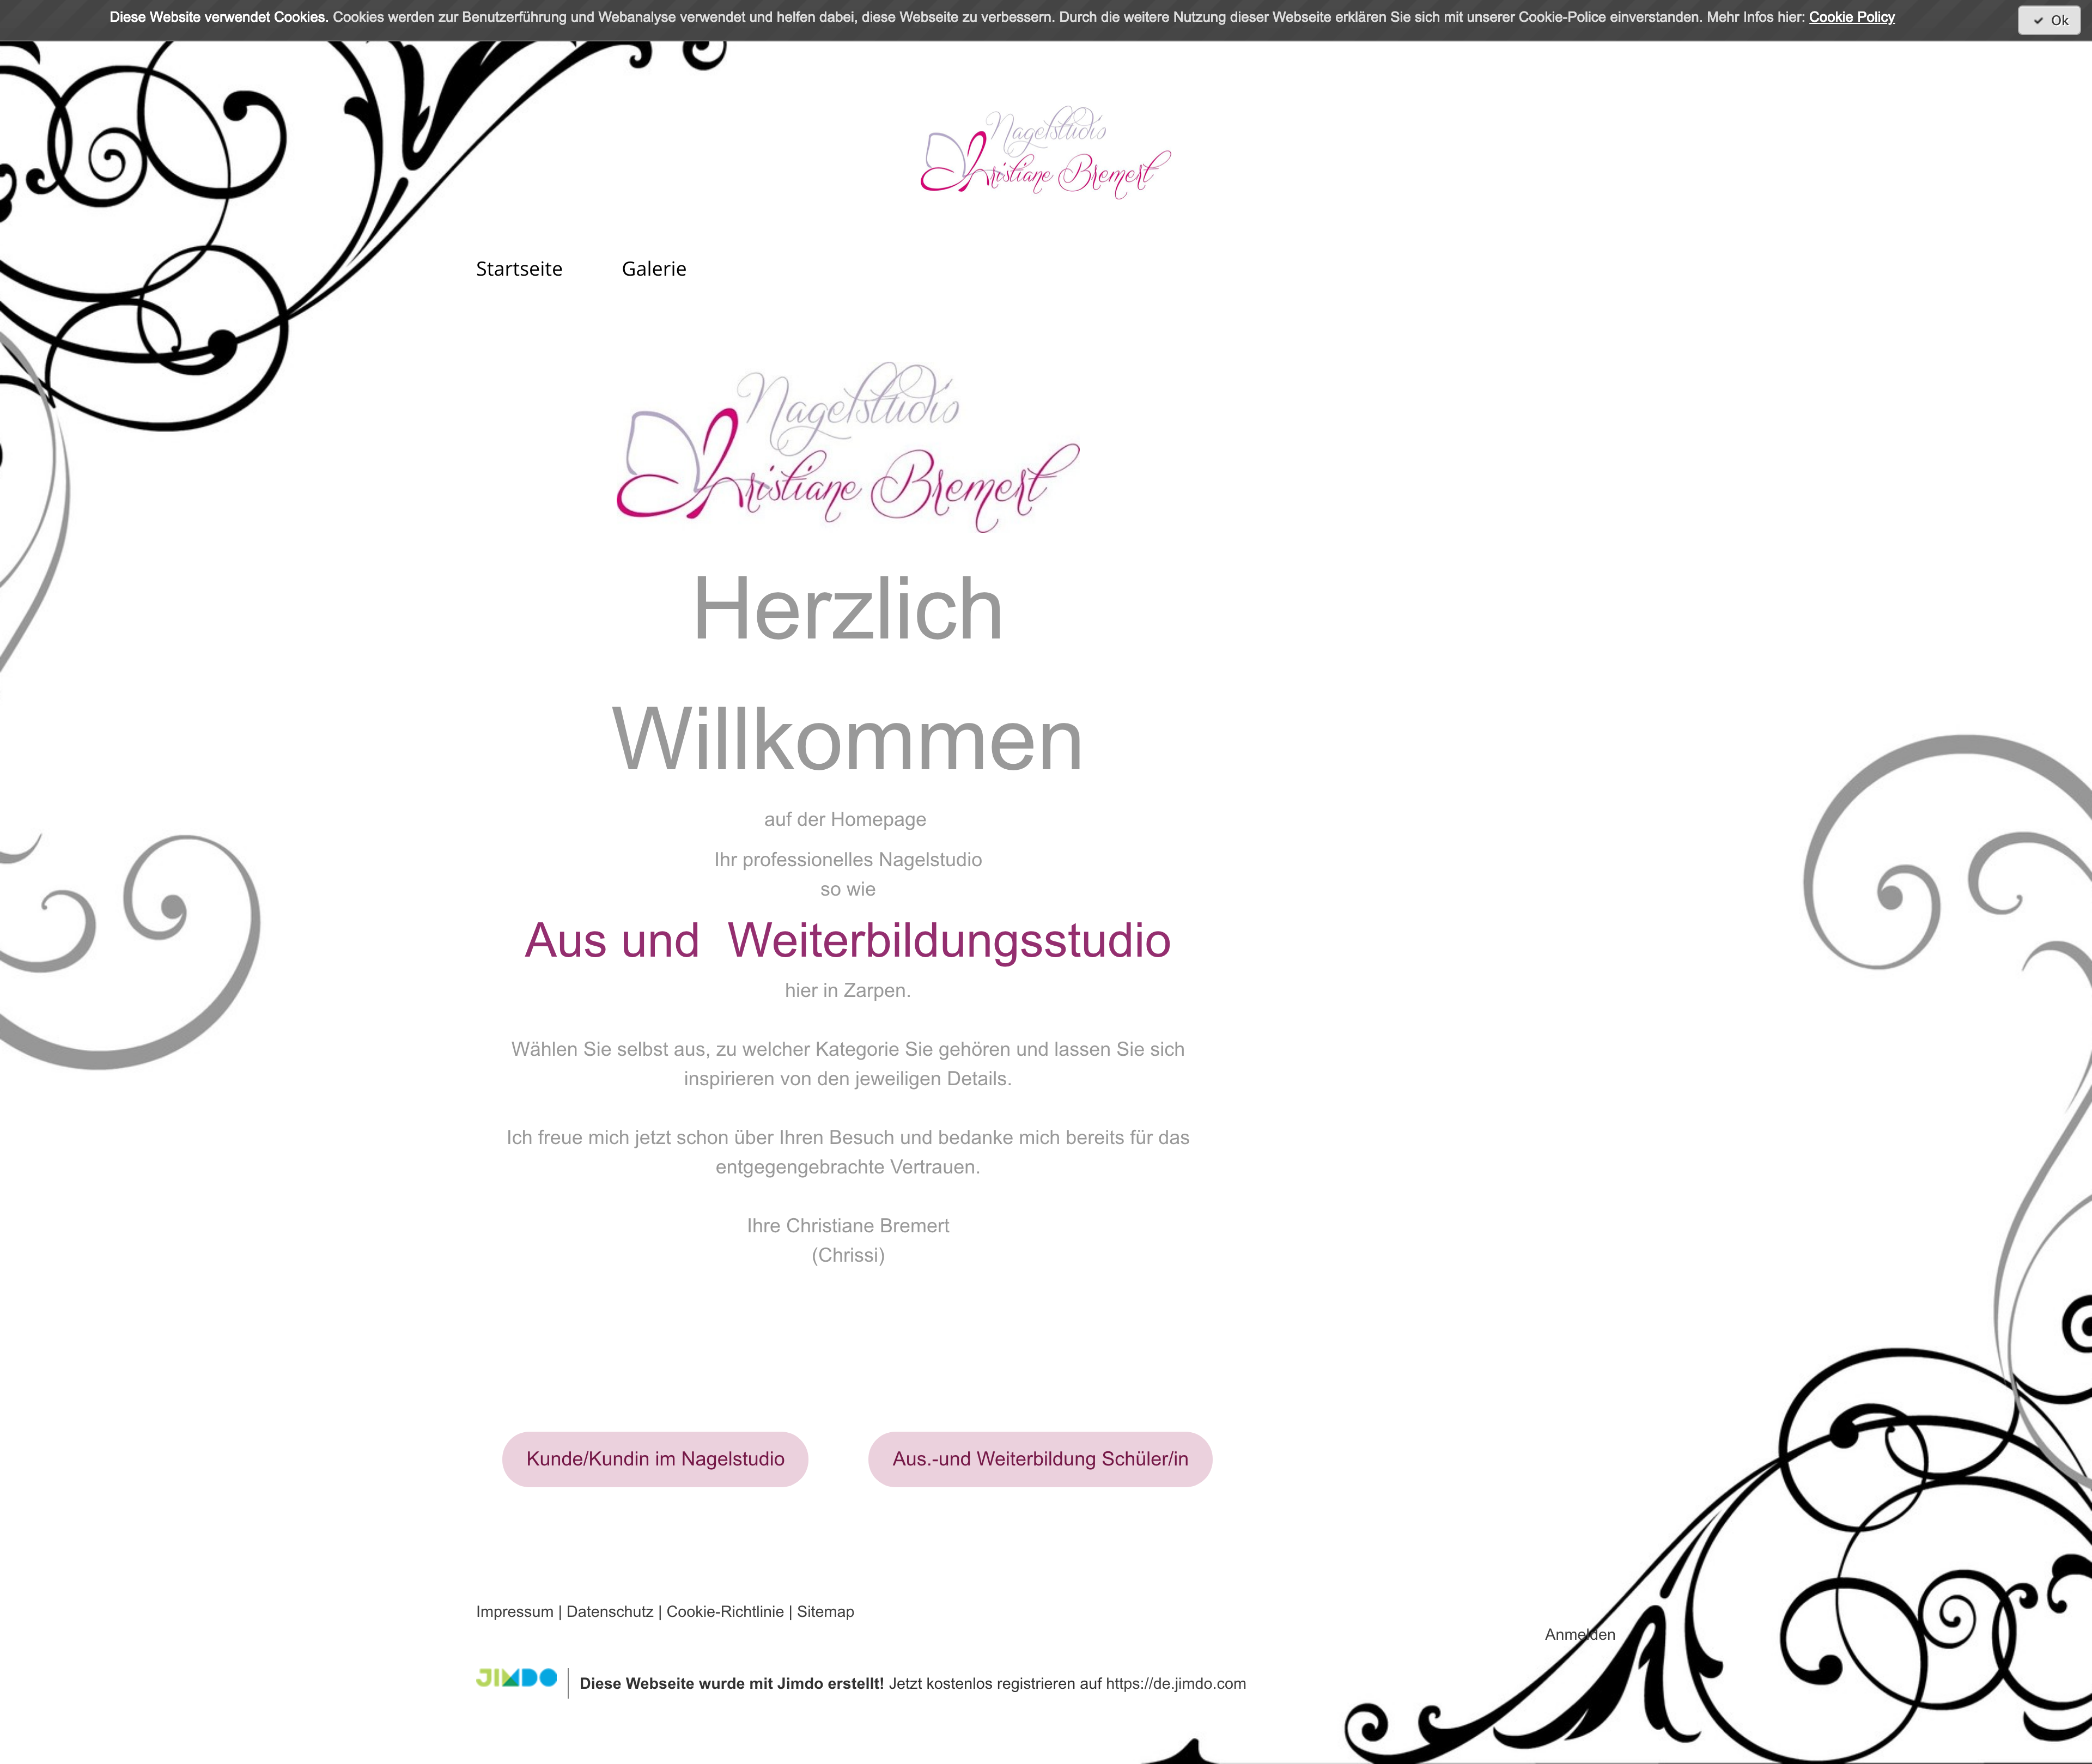Click the Jimdo registration text in footer
This screenshot has width=2092, height=1764.
[912, 1683]
